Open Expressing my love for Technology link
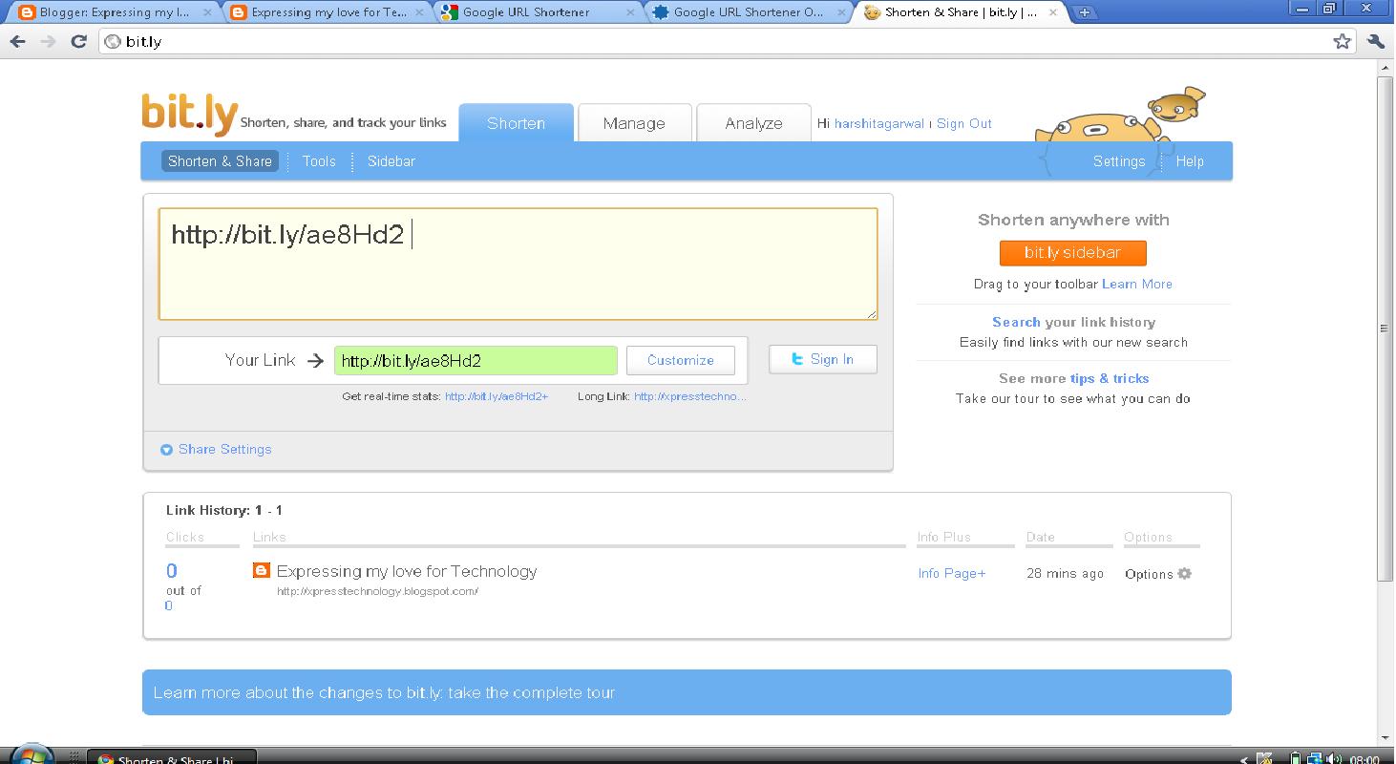 [x=407, y=571]
